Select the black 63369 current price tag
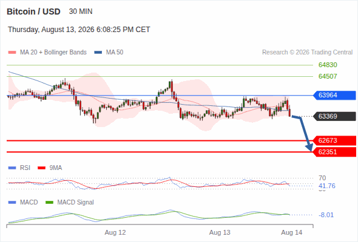This screenshot has height=242, width=358. (334, 116)
